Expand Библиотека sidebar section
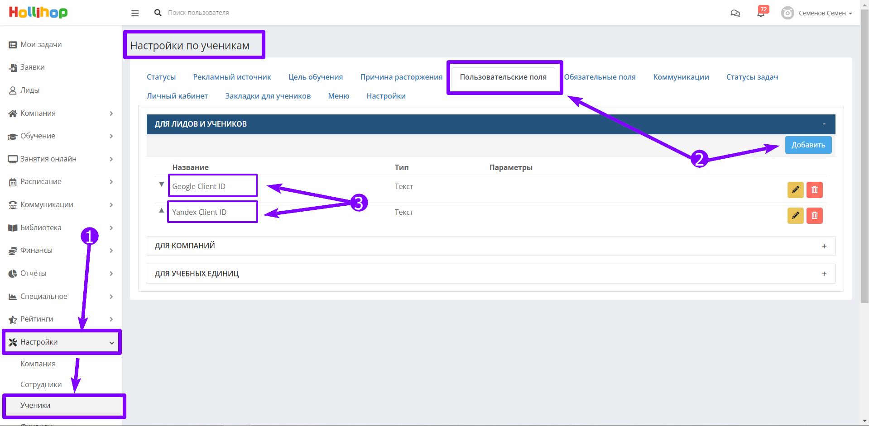The height and width of the screenshot is (426, 869). 61,227
